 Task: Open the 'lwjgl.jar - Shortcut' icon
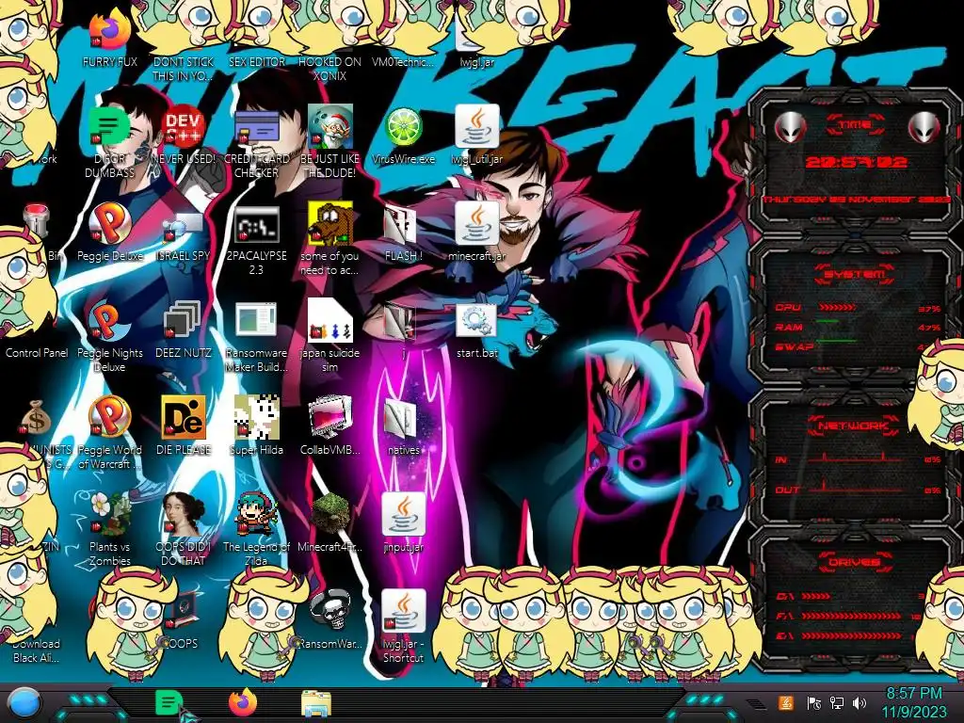pyautogui.click(x=403, y=612)
